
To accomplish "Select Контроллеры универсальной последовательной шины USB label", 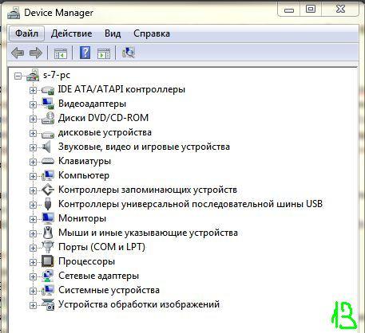I will click(190, 204).
